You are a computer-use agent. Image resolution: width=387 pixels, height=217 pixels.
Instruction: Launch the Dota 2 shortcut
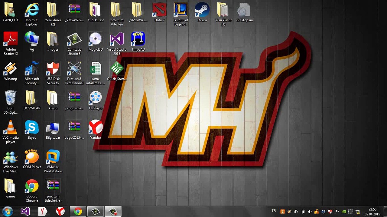point(159,13)
